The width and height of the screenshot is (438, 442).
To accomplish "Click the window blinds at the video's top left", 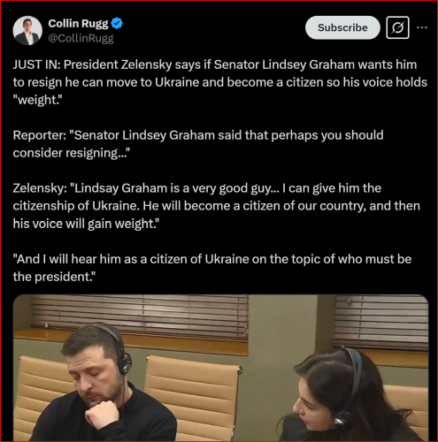I will [x=139, y=314].
